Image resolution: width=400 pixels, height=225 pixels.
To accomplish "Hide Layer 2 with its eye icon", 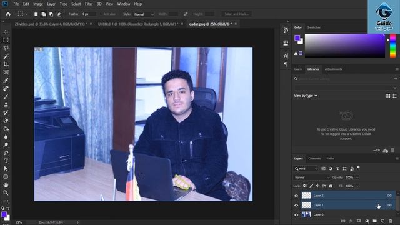I will coord(296,196).
